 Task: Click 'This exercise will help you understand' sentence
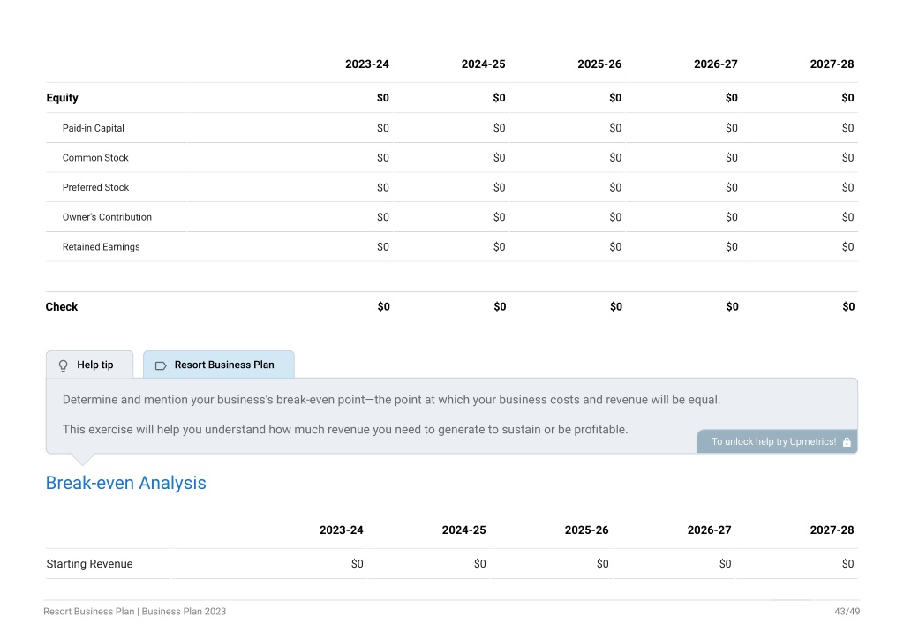[345, 430]
